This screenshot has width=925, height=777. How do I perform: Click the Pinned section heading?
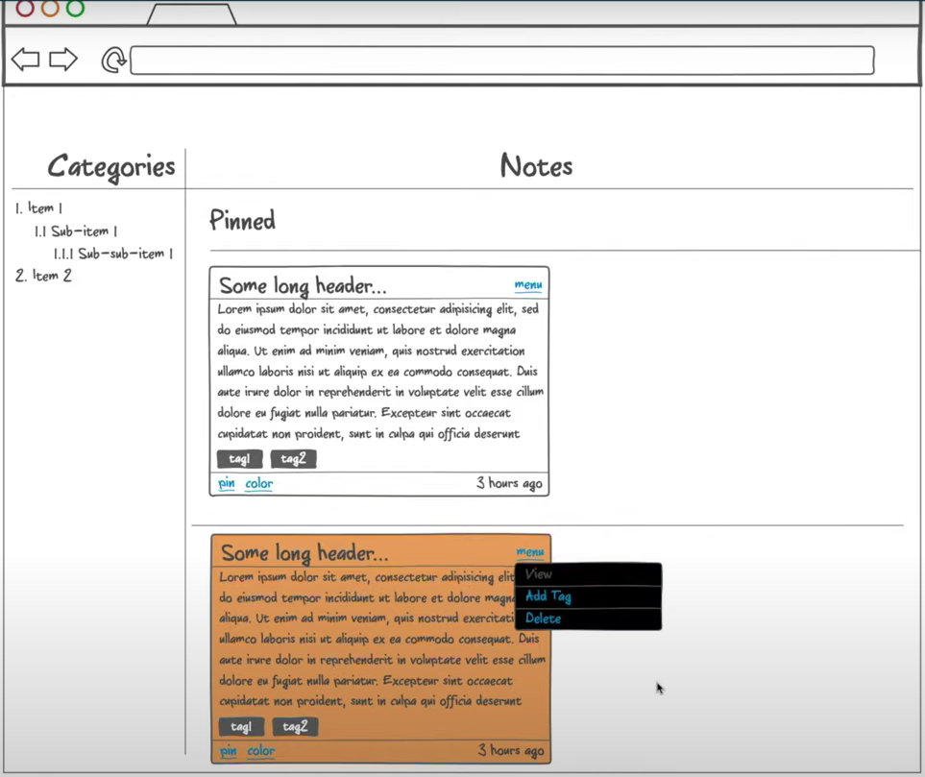coord(242,221)
